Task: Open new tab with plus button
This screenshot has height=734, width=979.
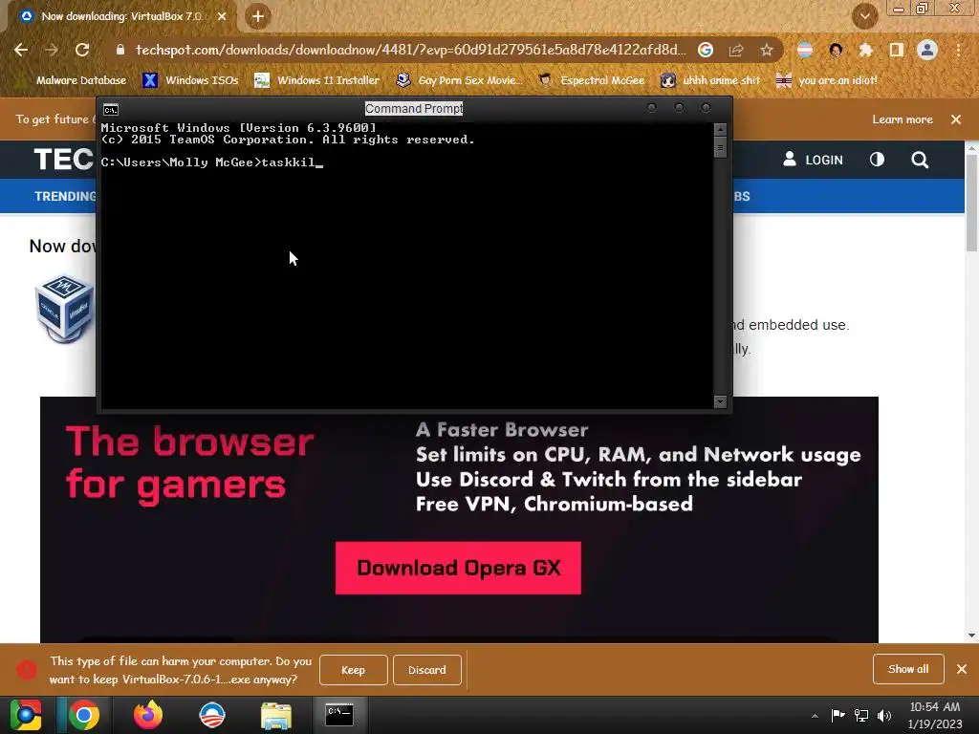Action: click(258, 16)
